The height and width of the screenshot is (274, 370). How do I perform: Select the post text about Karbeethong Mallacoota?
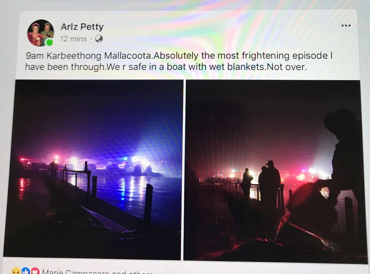tap(178, 61)
